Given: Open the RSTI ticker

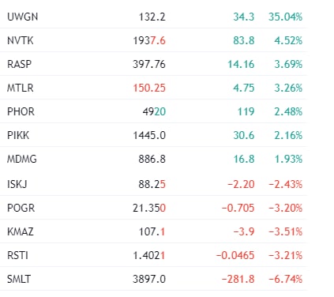Looking at the screenshot, I should coord(17,255).
